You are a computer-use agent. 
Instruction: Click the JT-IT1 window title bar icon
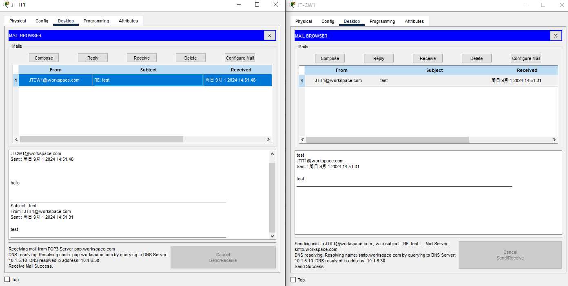point(6,4)
